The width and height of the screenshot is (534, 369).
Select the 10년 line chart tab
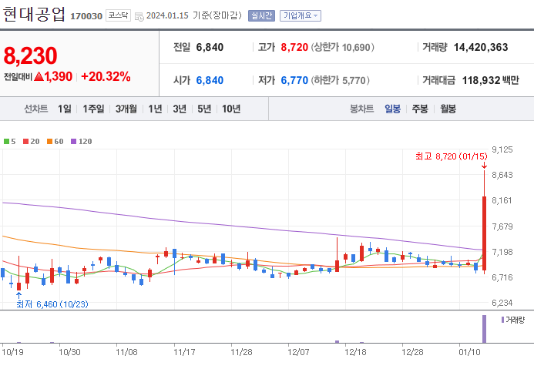pos(231,109)
